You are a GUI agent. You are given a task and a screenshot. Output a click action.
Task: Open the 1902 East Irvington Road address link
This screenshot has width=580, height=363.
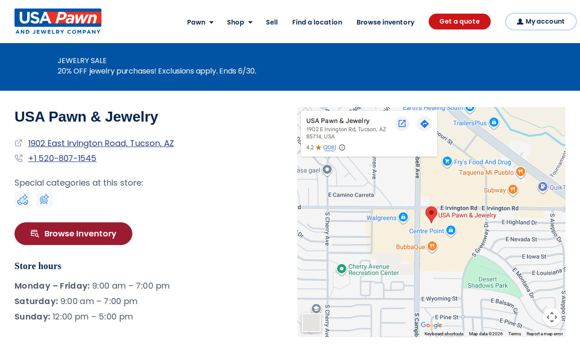coord(101,143)
